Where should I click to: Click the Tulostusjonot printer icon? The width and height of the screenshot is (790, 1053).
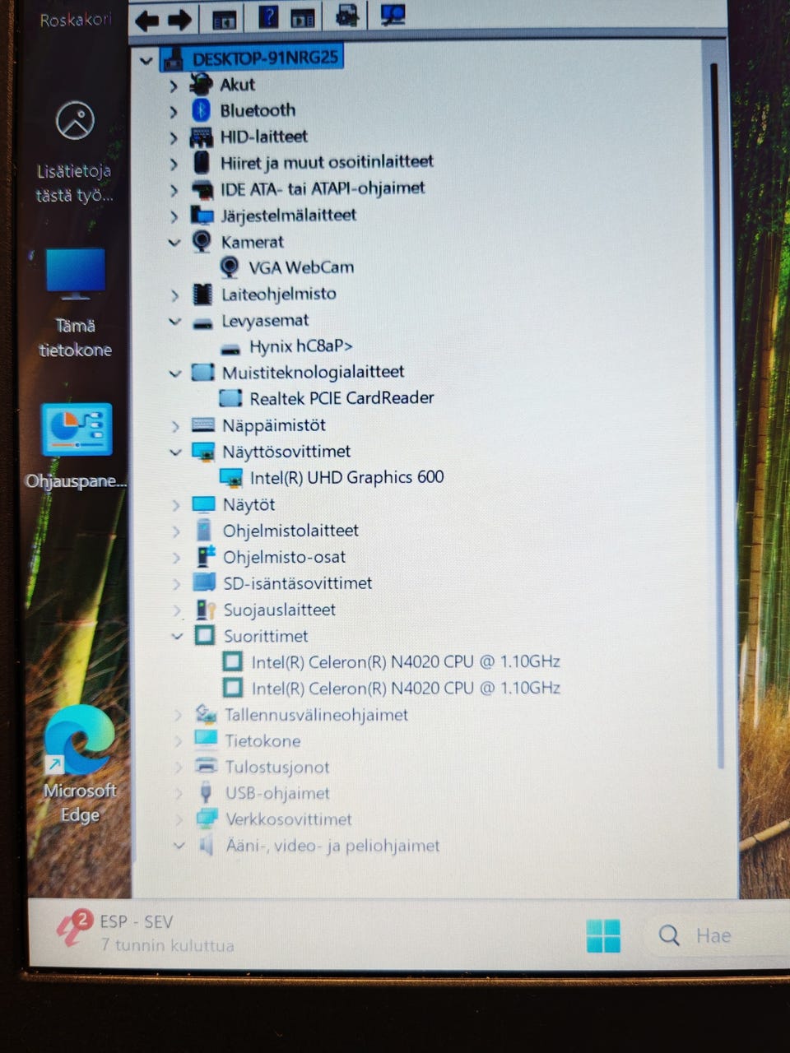pos(206,766)
